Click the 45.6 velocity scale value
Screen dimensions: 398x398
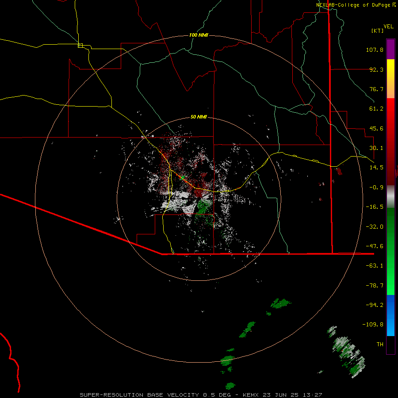(x=376, y=128)
